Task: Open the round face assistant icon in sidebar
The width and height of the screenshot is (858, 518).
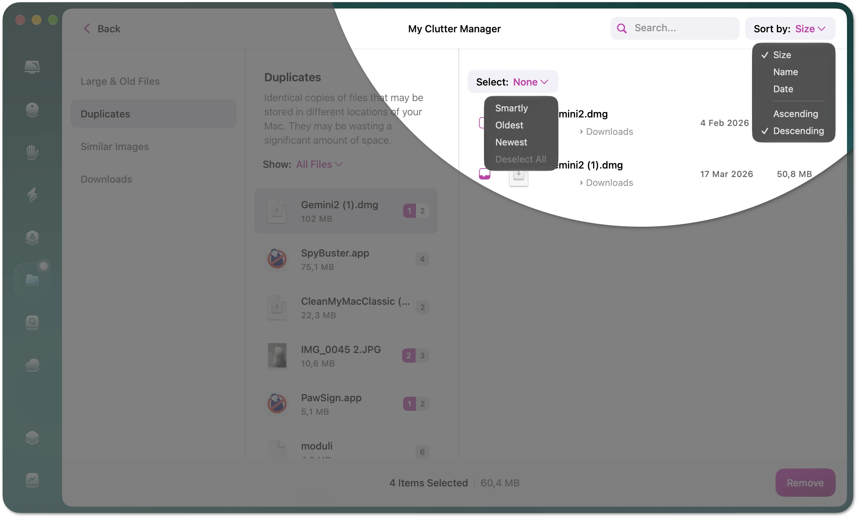Action: pos(32,110)
